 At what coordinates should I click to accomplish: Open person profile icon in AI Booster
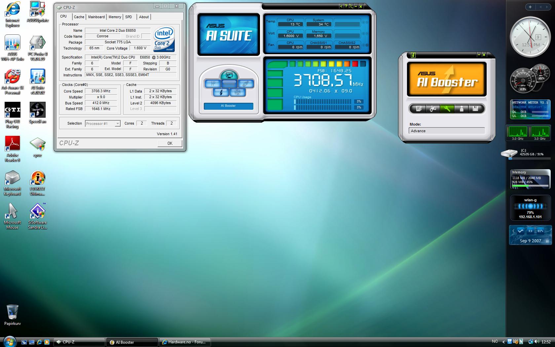coord(462,108)
